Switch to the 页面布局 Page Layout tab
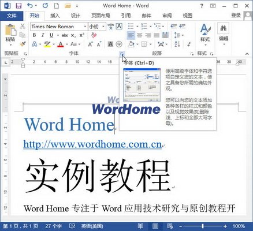The height and width of the screenshot is (231, 253). (x=101, y=16)
